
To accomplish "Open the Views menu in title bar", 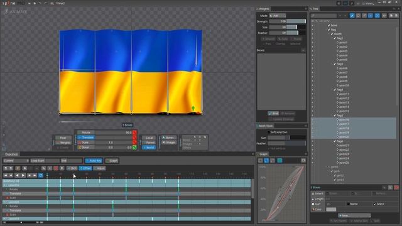I will [368, 3].
